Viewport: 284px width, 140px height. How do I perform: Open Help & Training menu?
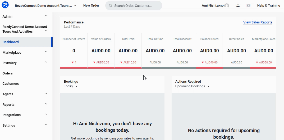269,6
